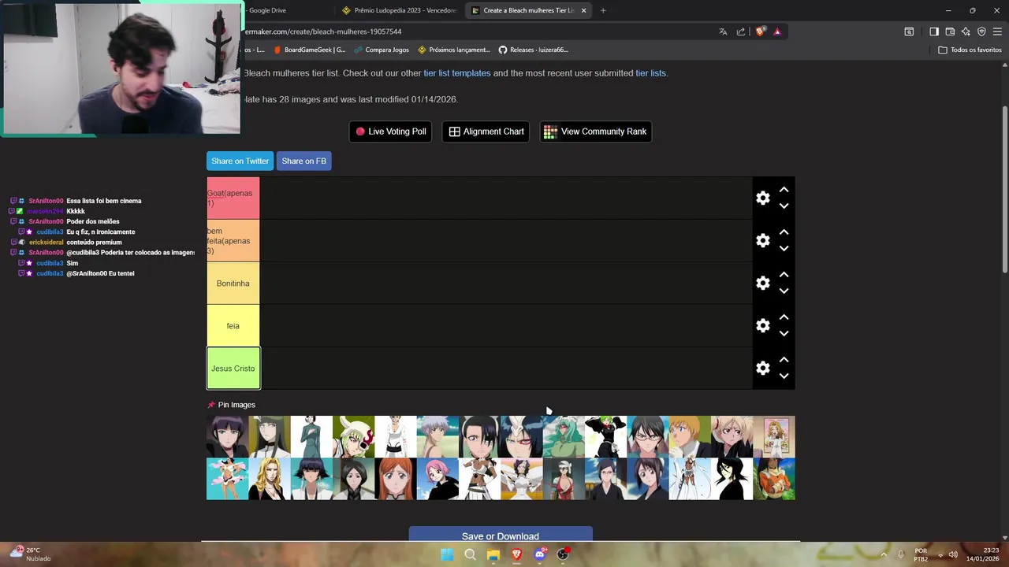Open Compara Jogos bookmark
The image size is (1009, 567).
[382, 50]
